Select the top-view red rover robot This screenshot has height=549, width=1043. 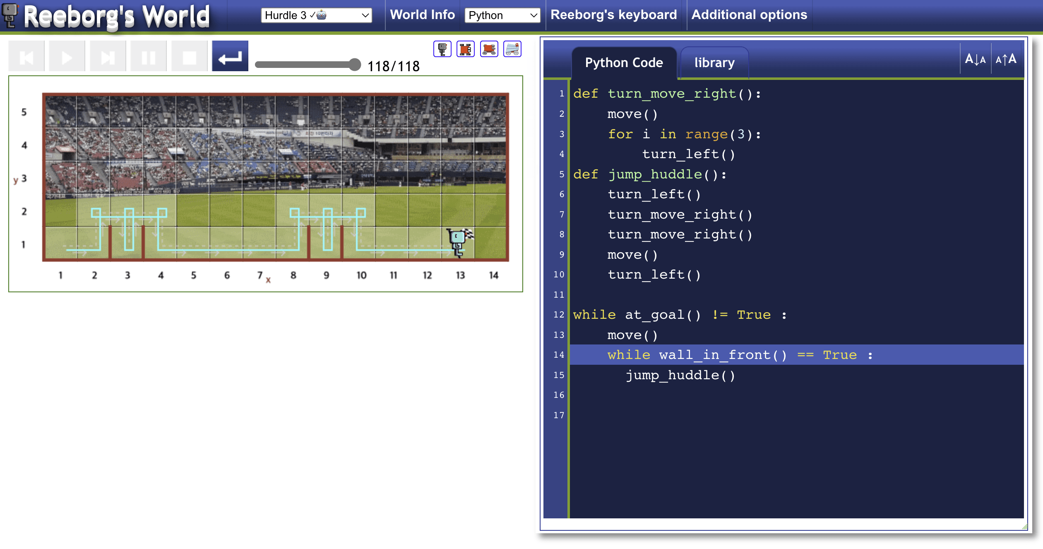pyautogui.click(x=465, y=49)
